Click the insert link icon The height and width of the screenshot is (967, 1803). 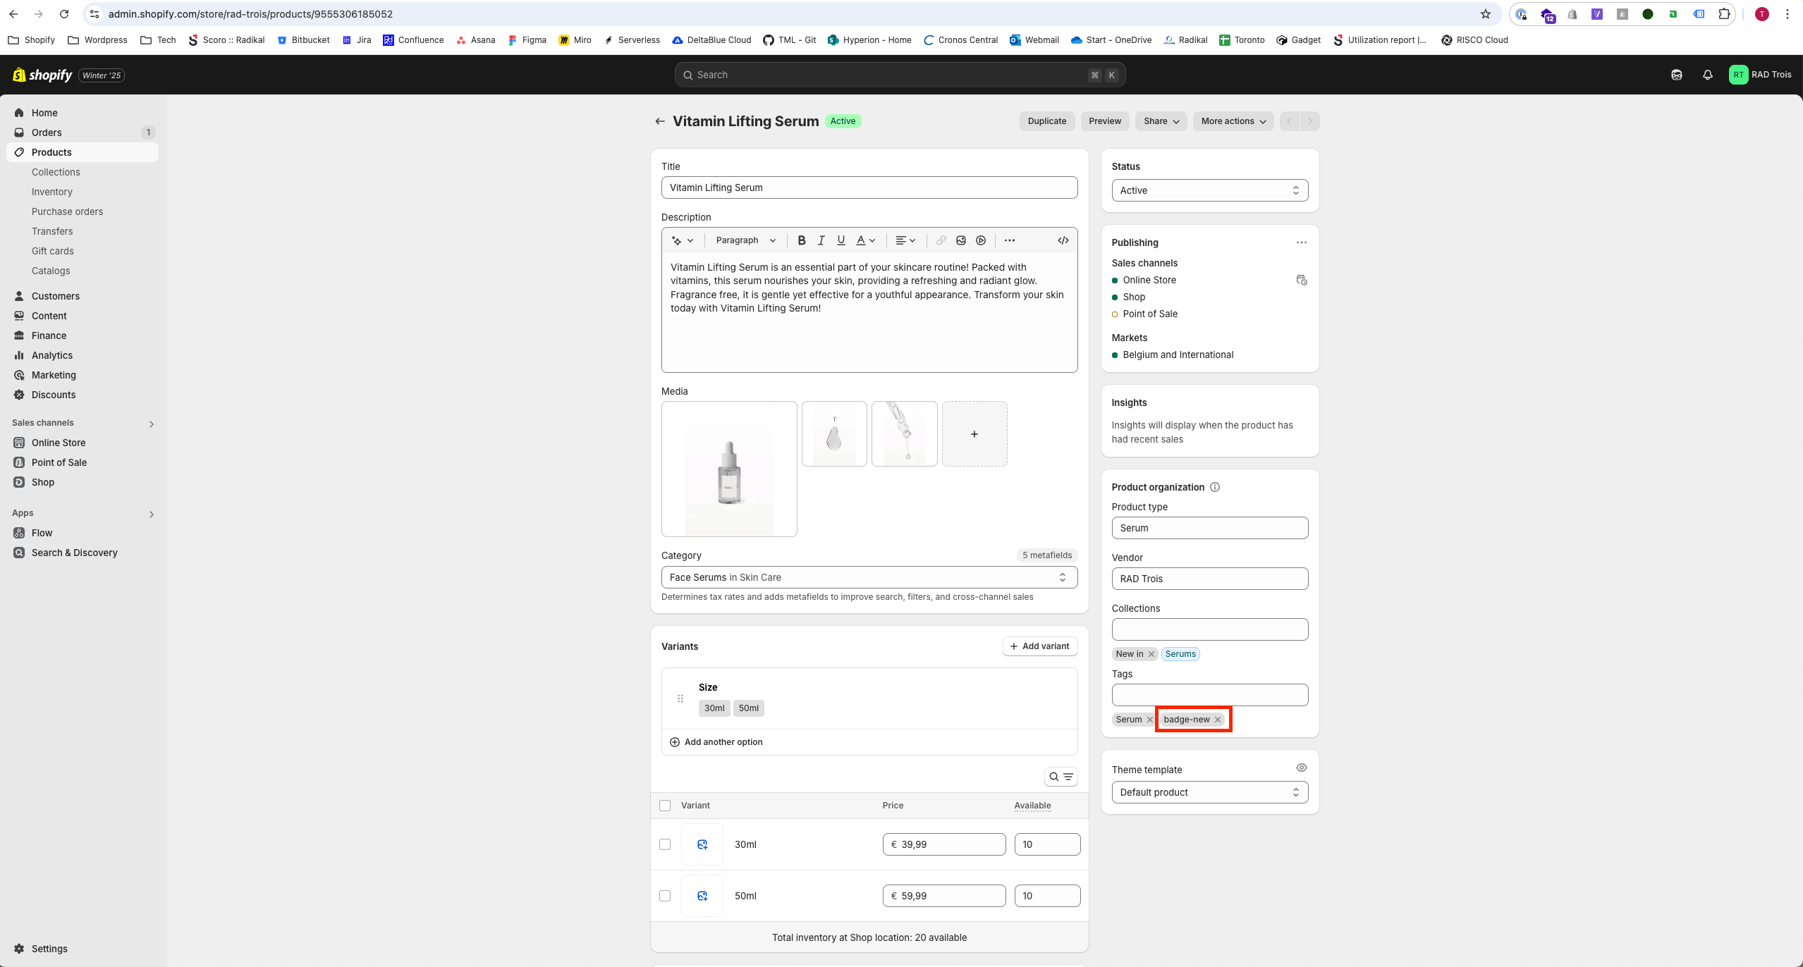(941, 240)
